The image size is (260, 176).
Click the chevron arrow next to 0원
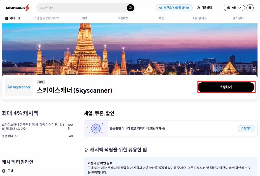pos(240,8)
